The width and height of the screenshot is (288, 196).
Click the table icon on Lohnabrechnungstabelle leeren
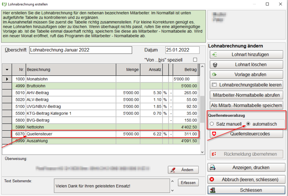(x=214, y=85)
